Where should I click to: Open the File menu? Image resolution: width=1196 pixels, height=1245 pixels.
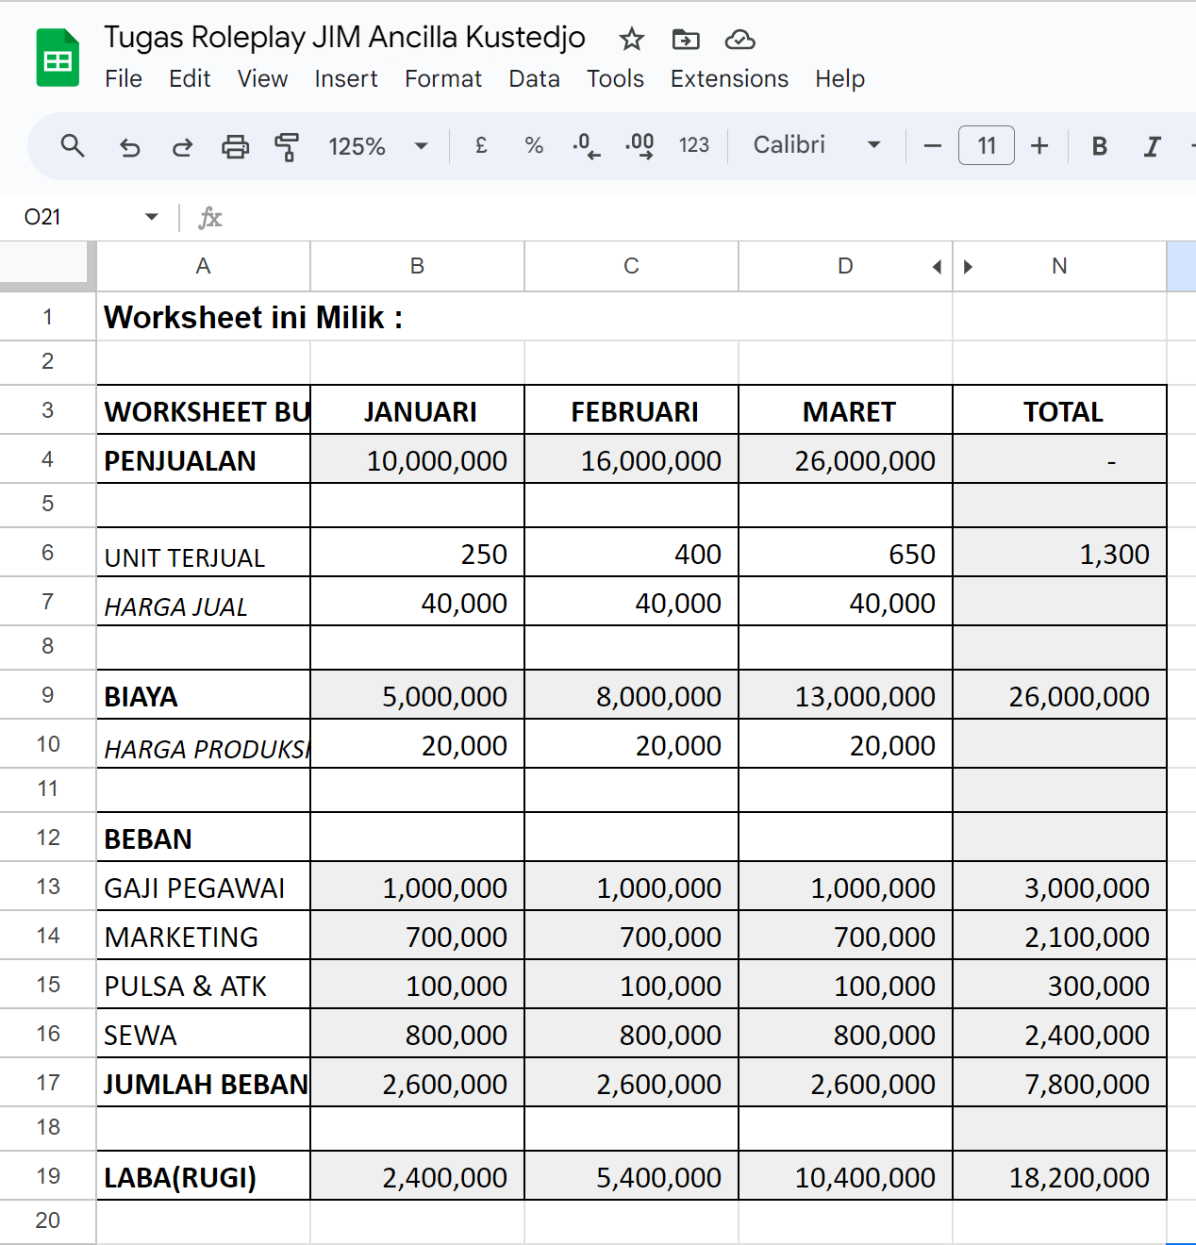(124, 79)
